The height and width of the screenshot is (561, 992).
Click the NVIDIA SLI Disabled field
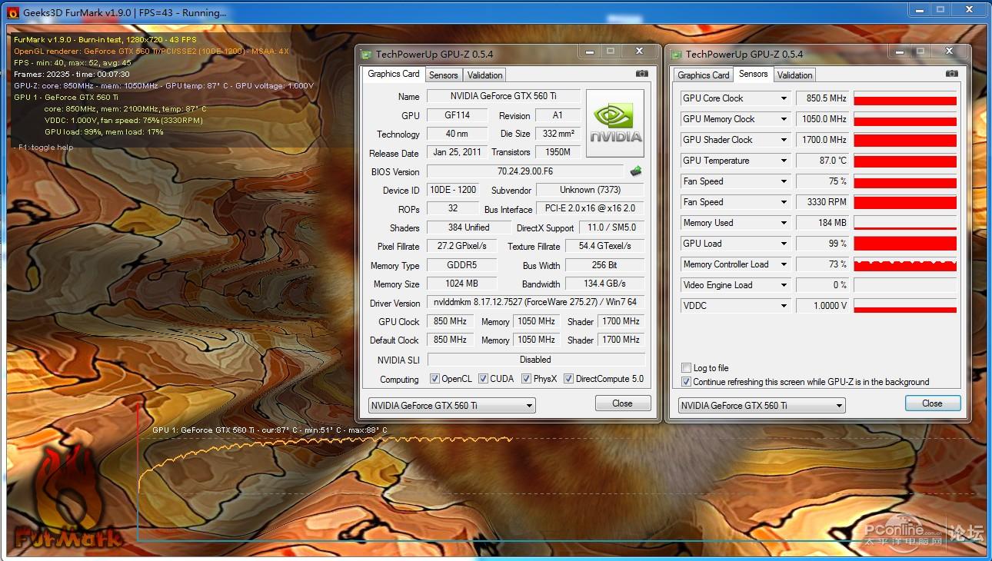(x=535, y=359)
